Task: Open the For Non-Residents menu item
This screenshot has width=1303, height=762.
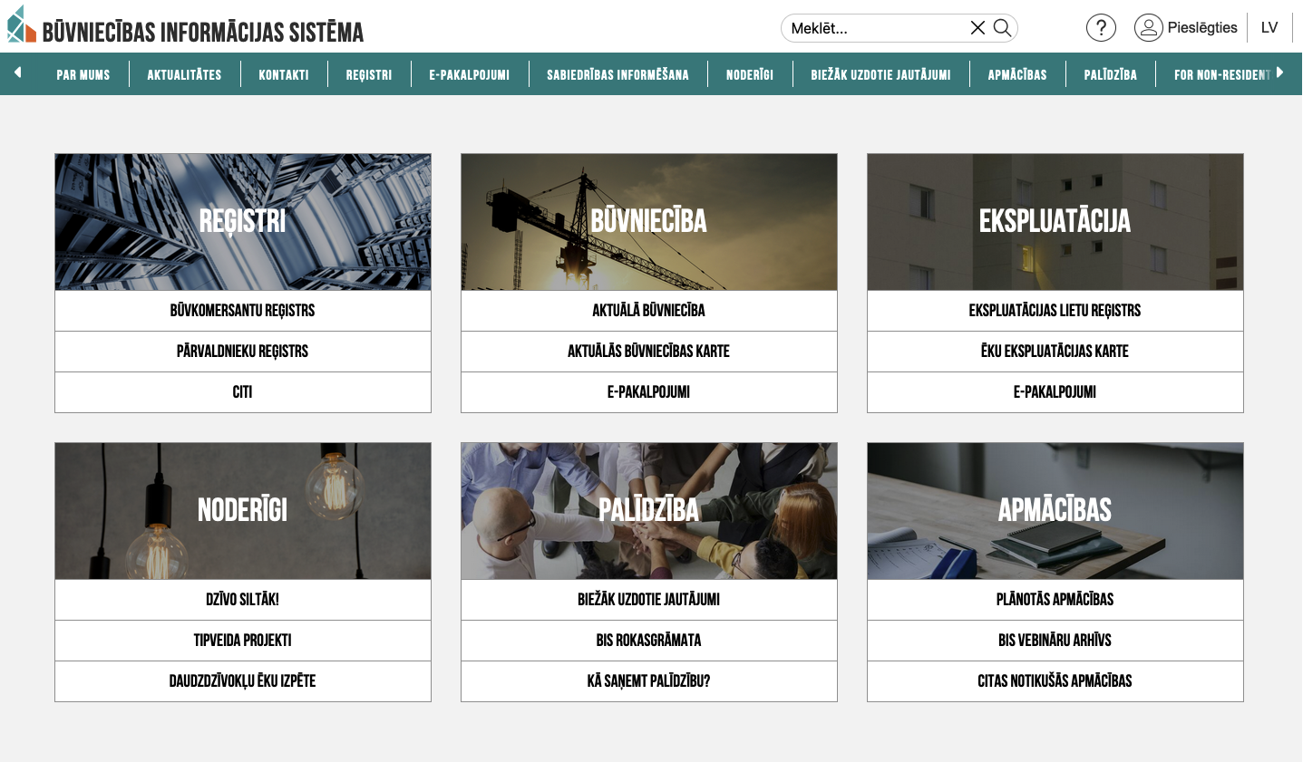Action: (x=1222, y=74)
